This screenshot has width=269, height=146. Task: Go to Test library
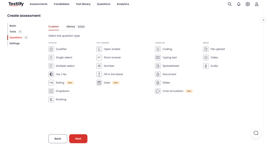tap(83, 4)
